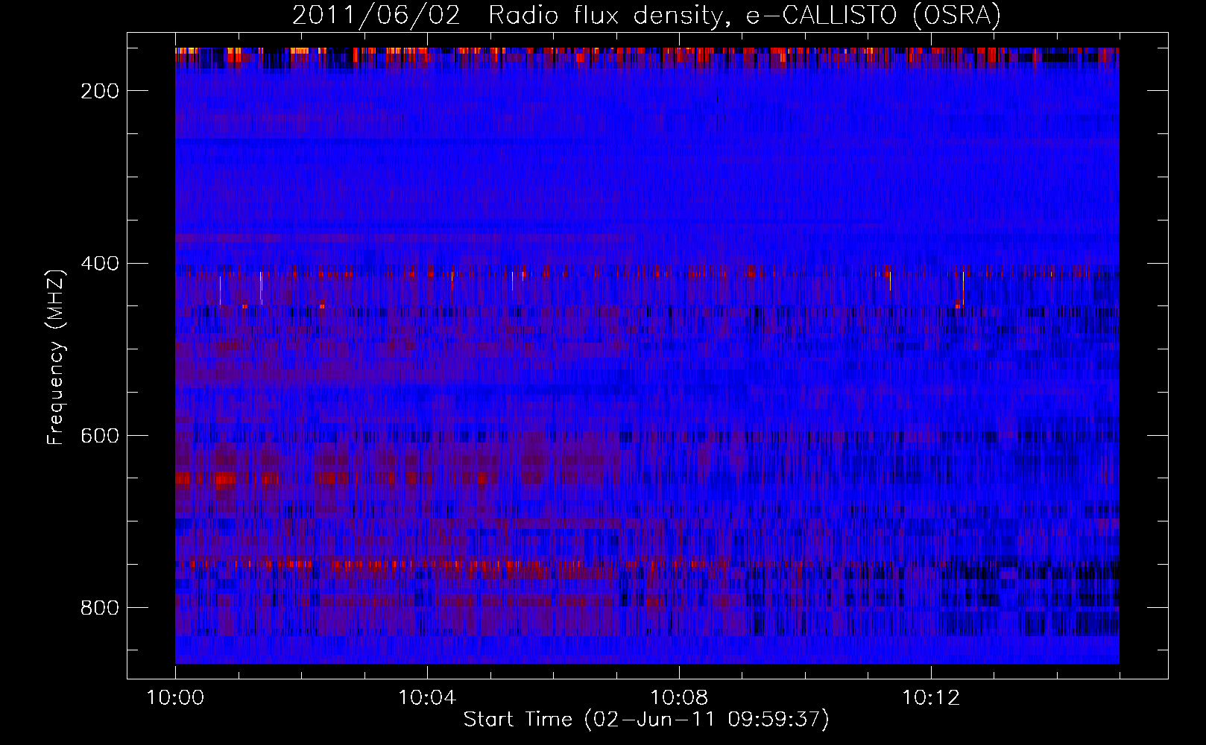Click the plot title 'Radio flux density, e-CALLISTO (OSRA)'
Viewport: 1206px width, 745px height.
[745, 15]
